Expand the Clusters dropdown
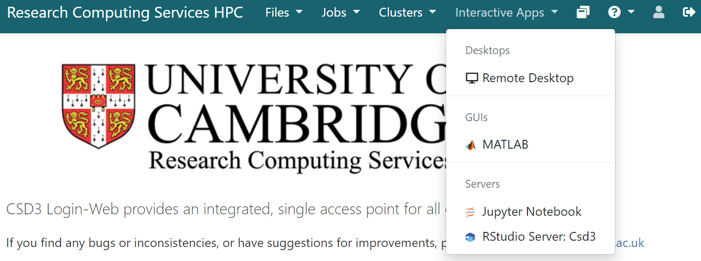The image size is (701, 261). point(407,12)
